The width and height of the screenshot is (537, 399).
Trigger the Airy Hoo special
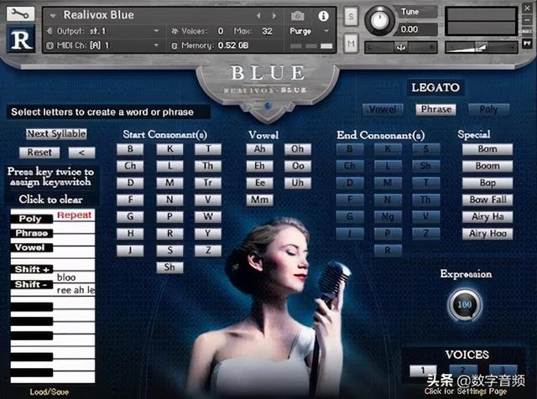pos(487,234)
